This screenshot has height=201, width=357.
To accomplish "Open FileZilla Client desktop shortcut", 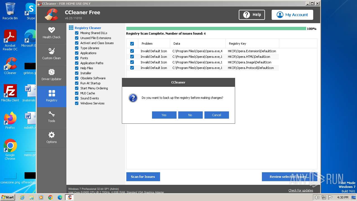I will pyautogui.click(x=10, y=93).
